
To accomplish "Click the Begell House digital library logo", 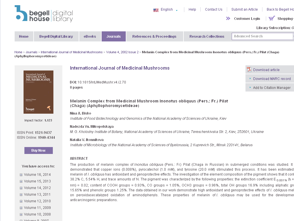I will (x=44, y=14).
